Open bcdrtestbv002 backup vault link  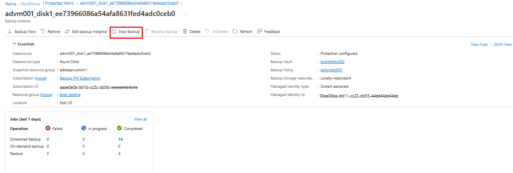pyautogui.click(x=333, y=62)
